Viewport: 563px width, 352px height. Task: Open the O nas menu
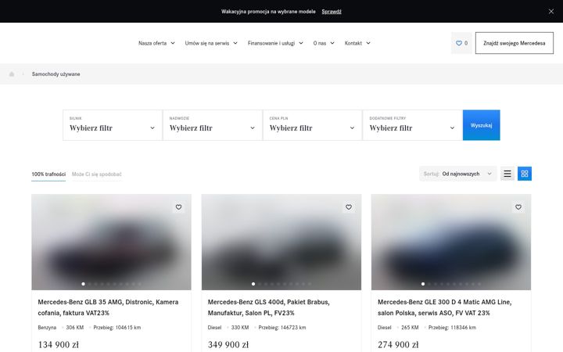(324, 43)
